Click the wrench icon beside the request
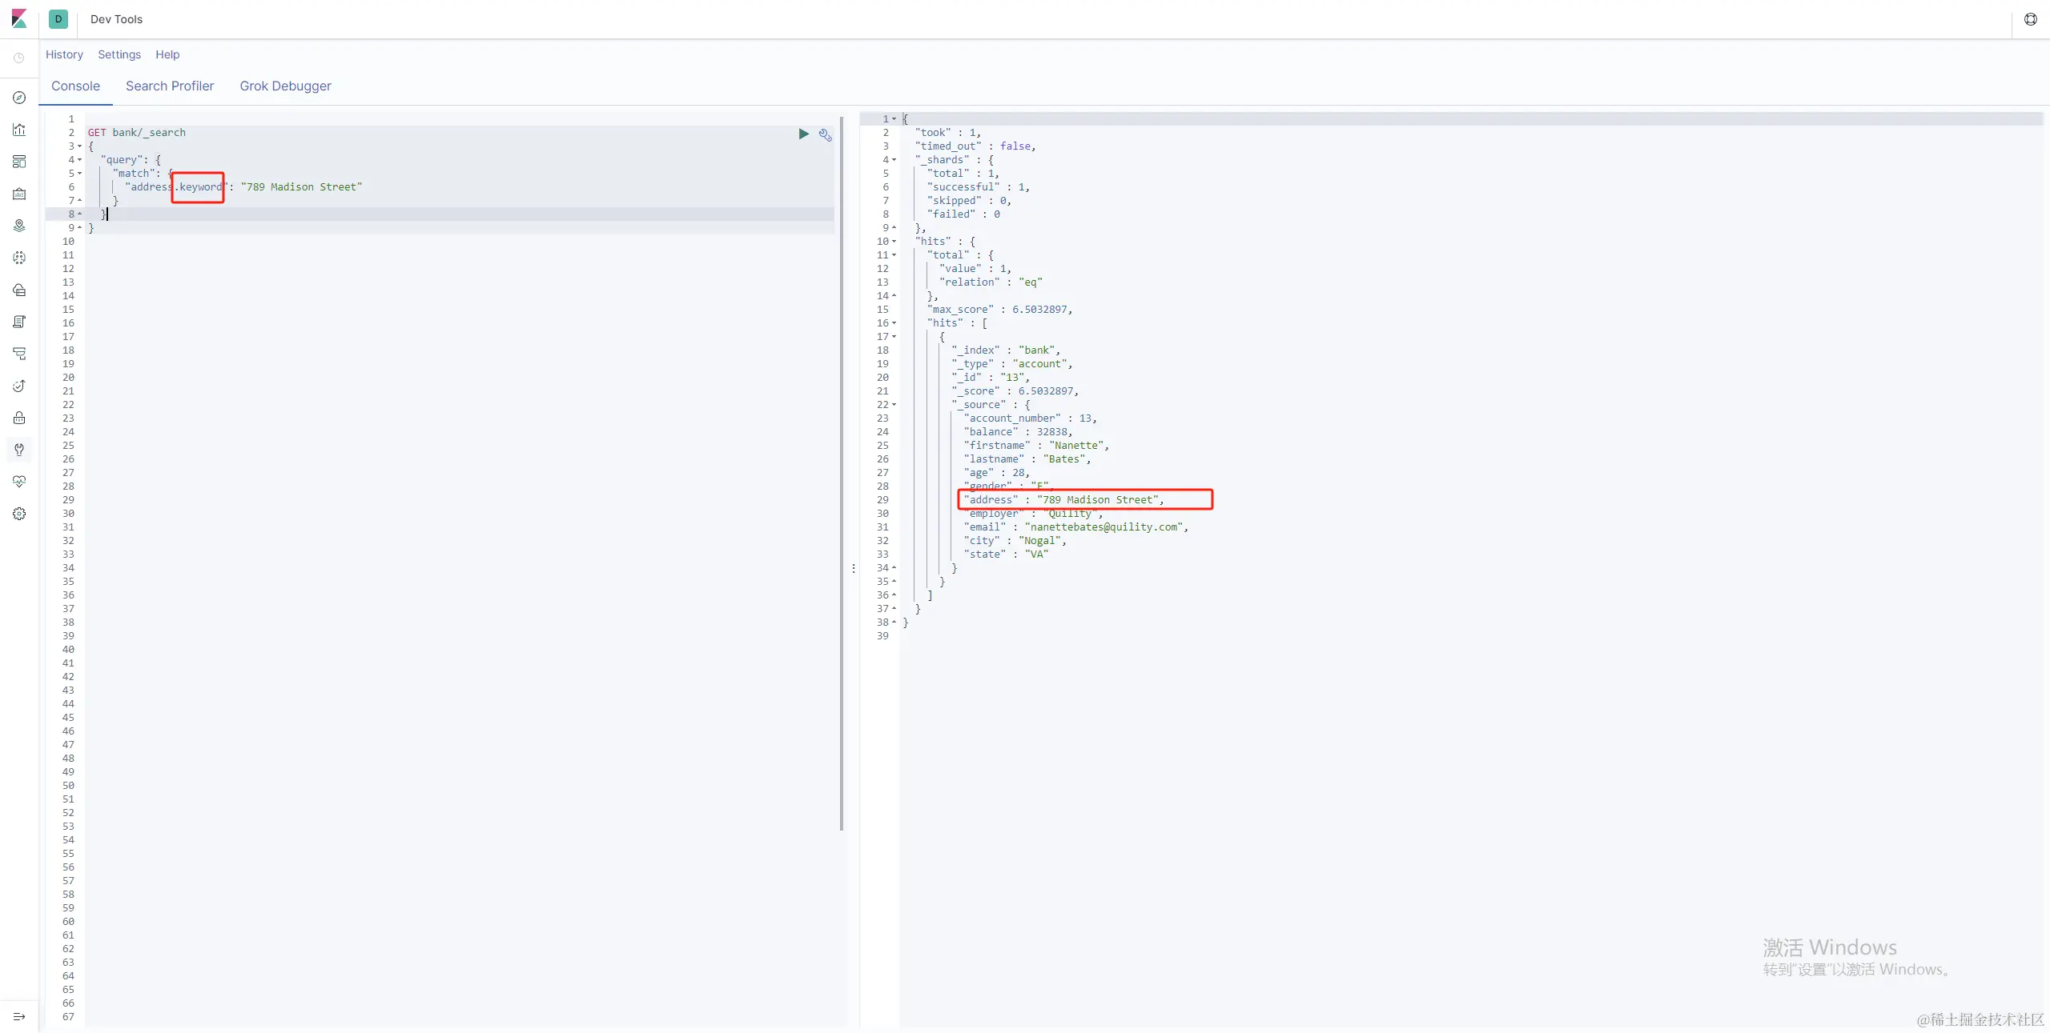This screenshot has height=1033, width=2050. (x=825, y=134)
